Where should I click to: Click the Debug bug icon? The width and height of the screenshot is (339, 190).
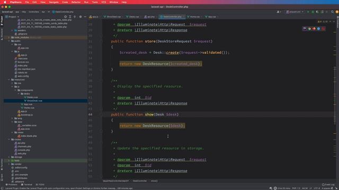pyautogui.click(x=313, y=12)
